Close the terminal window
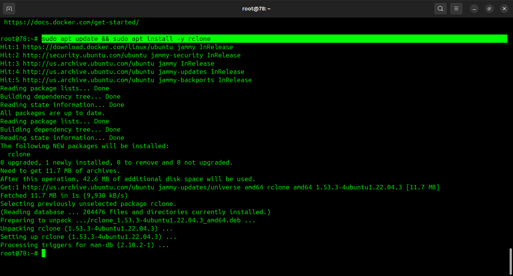 click(x=504, y=9)
